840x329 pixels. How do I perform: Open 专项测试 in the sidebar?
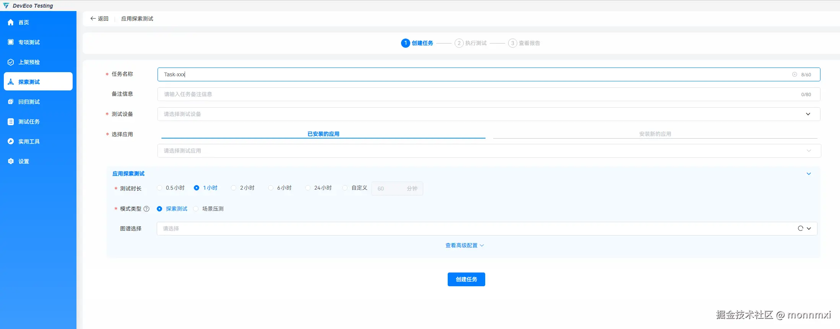pos(38,42)
